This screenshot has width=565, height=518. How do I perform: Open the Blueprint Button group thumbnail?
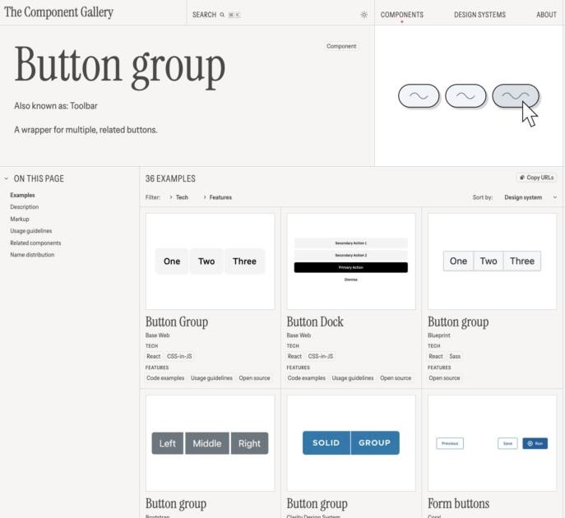[492, 261]
